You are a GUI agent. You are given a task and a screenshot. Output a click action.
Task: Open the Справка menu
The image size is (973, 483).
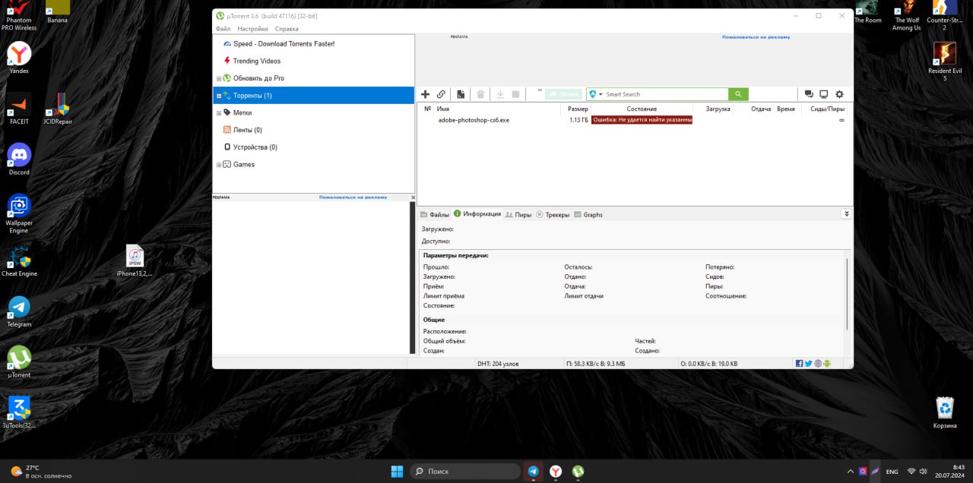[287, 29]
